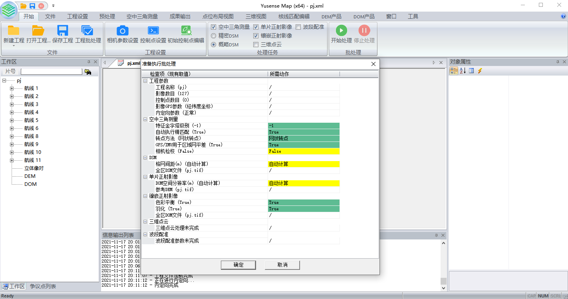Select the pj.xml document tab
The height and width of the screenshot is (299, 568).
tap(134, 63)
